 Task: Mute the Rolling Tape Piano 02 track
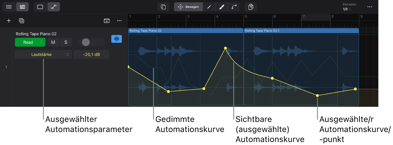tap(53, 42)
